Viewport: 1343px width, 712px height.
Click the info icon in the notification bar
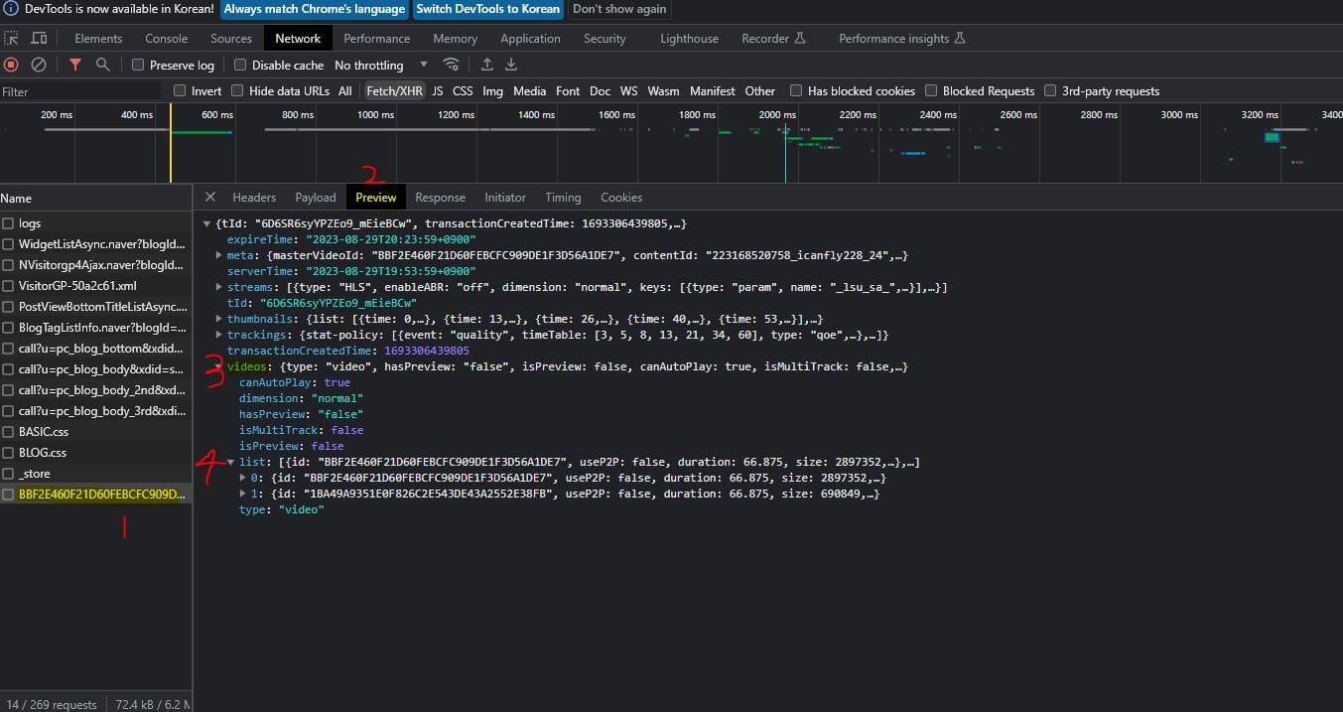tap(10, 9)
